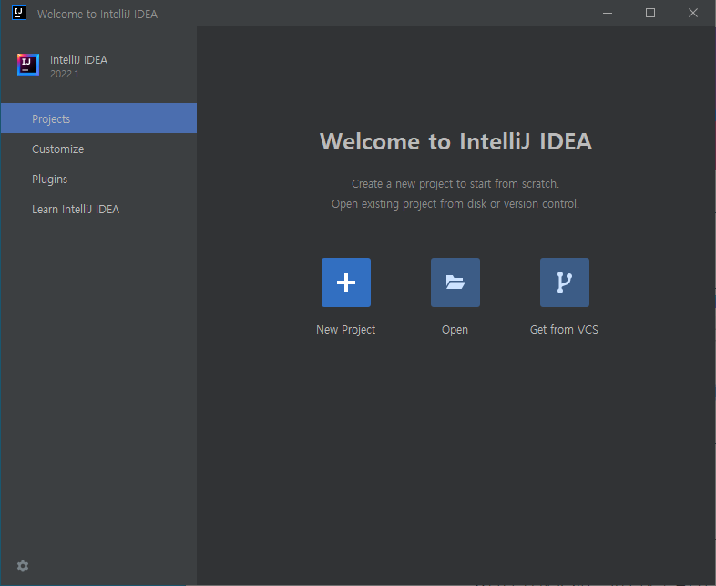Click 'Create a new project to start from scratch' text
716x586 pixels.
click(455, 183)
